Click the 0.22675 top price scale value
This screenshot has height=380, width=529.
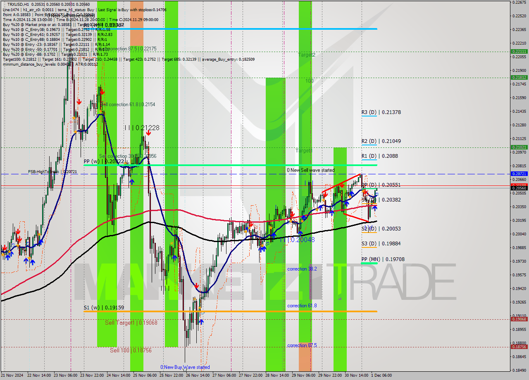click(x=519, y=2)
